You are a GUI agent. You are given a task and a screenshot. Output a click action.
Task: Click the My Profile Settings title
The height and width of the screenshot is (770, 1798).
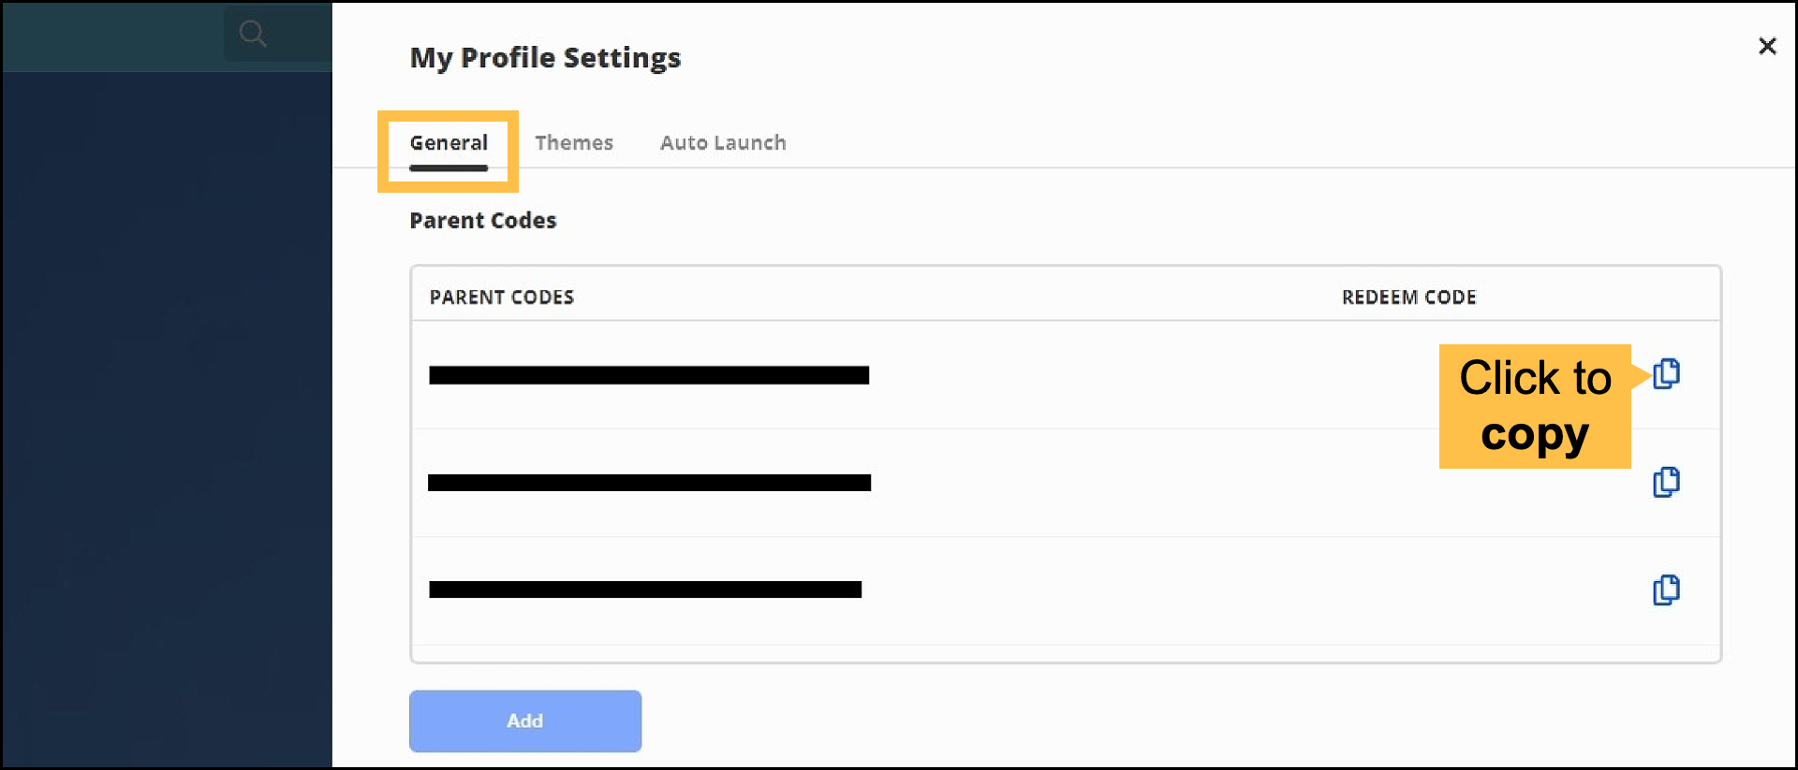pos(545,57)
